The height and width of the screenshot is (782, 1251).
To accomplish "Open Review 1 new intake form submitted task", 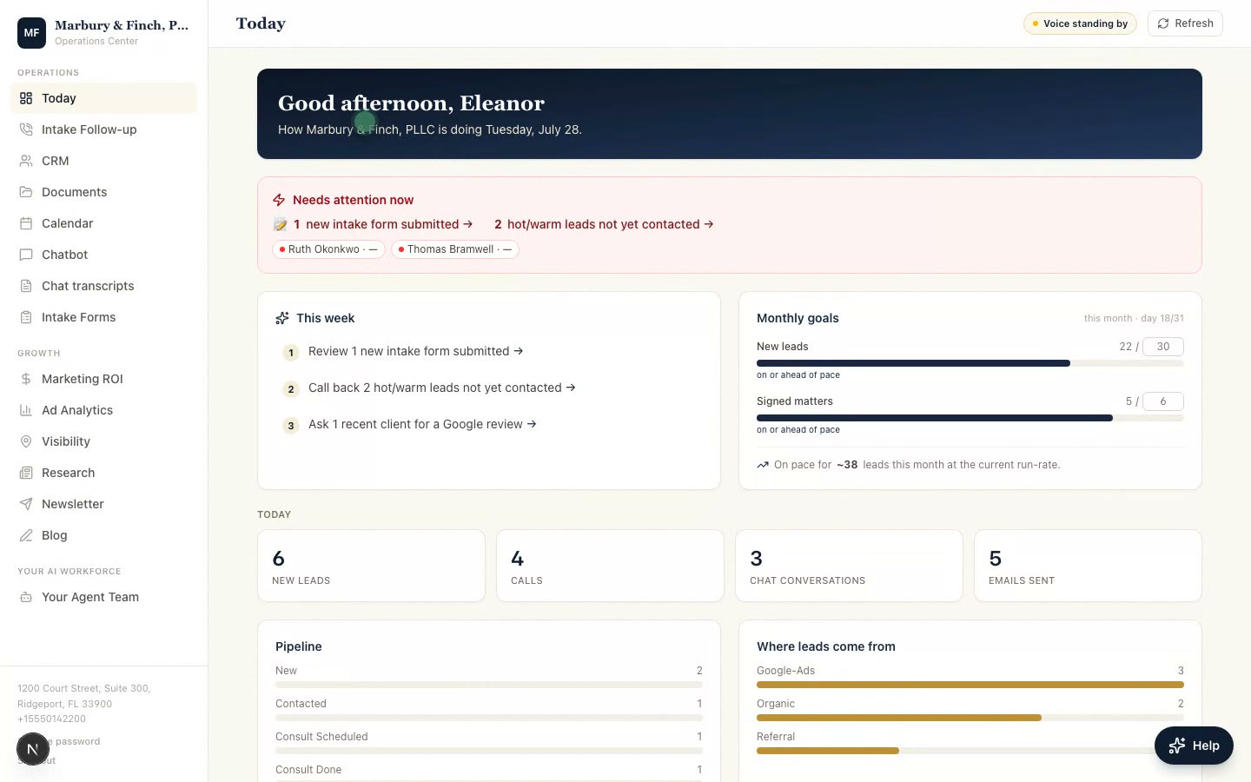I will 415,351.
